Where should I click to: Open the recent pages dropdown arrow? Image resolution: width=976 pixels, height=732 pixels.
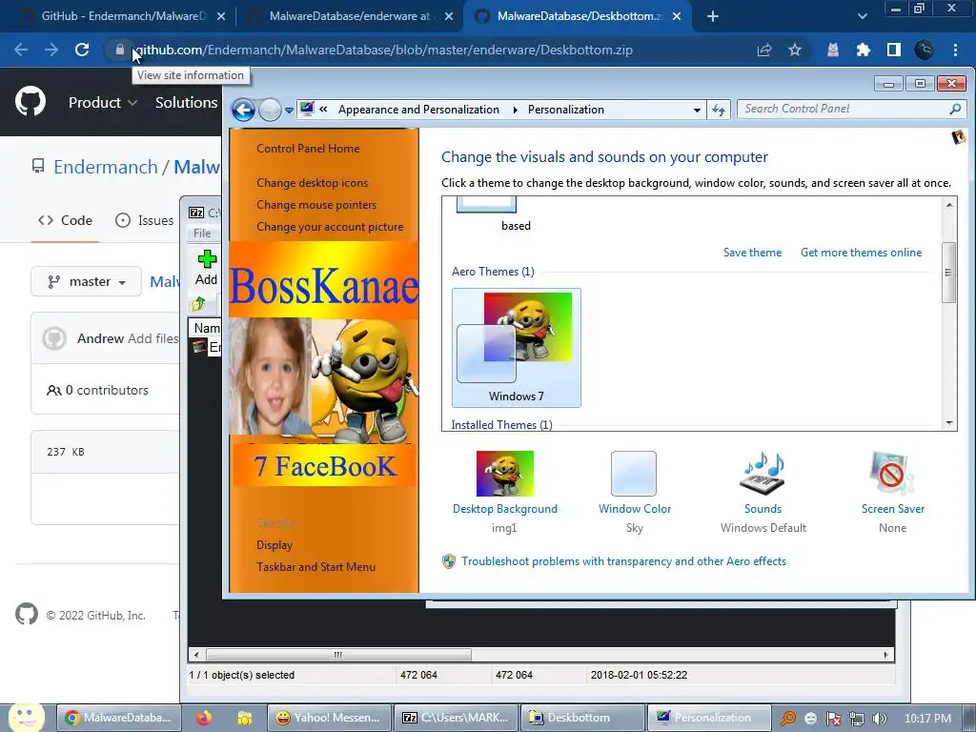(x=289, y=111)
